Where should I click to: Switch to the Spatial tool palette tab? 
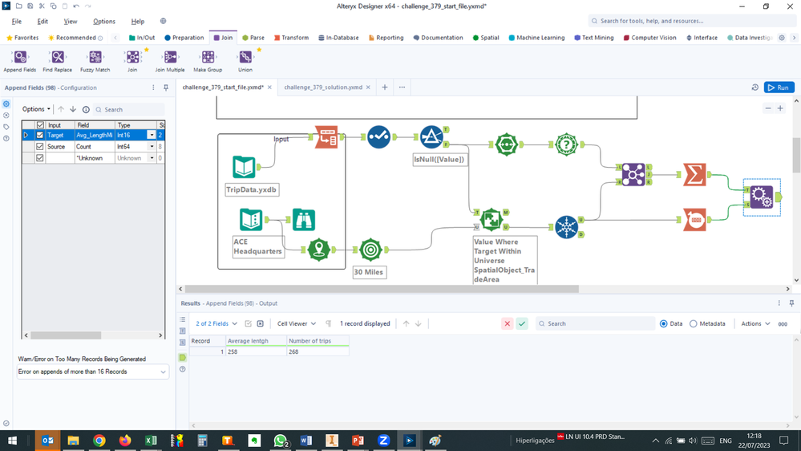pyautogui.click(x=486, y=38)
